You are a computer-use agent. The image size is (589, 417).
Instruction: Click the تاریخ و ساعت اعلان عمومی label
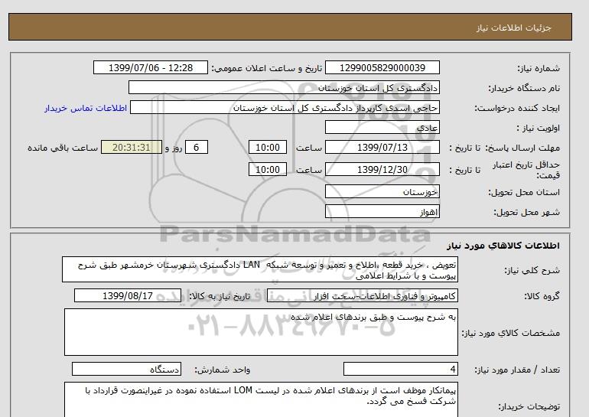tap(267, 68)
